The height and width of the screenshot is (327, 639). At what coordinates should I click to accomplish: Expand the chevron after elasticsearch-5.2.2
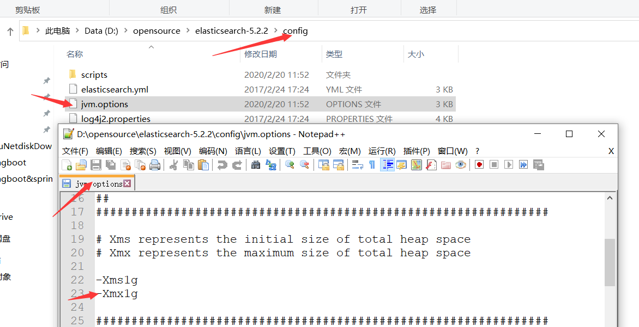pyautogui.click(x=276, y=30)
